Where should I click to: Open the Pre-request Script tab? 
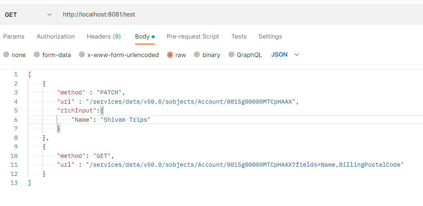coord(193,37)
